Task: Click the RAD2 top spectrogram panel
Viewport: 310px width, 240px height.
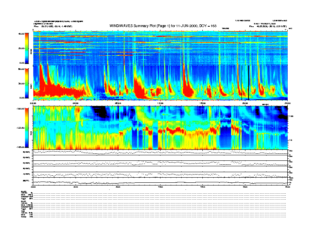Action: click(x=160, y=48)
